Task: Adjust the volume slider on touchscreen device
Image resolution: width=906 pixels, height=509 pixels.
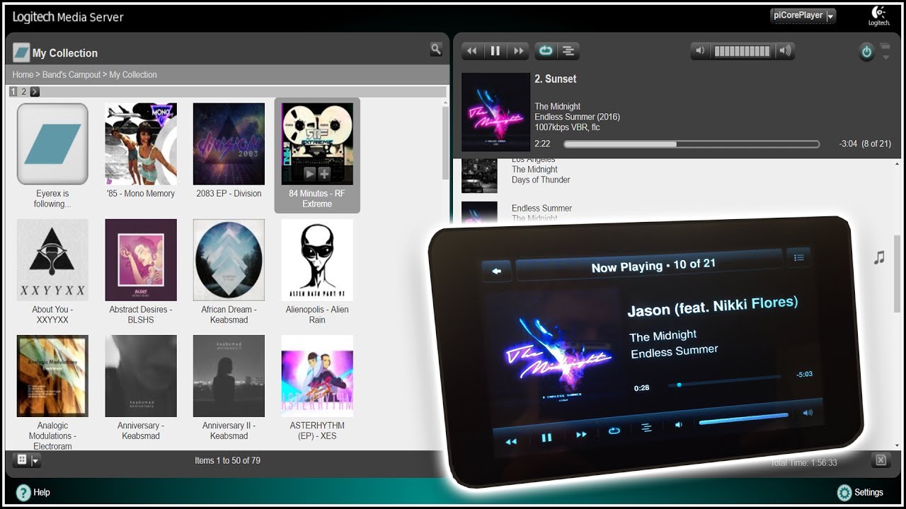Action: click(743, 419)
